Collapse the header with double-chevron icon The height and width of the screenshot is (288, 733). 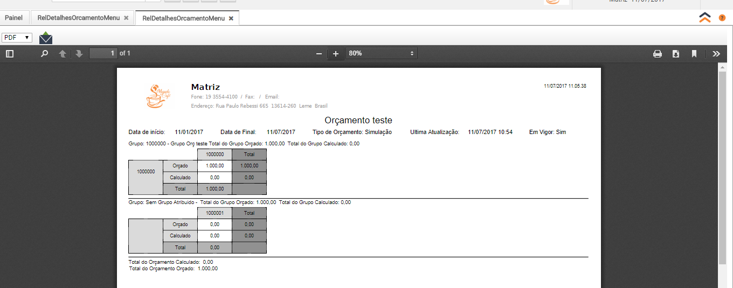click(x=705, y=17)
